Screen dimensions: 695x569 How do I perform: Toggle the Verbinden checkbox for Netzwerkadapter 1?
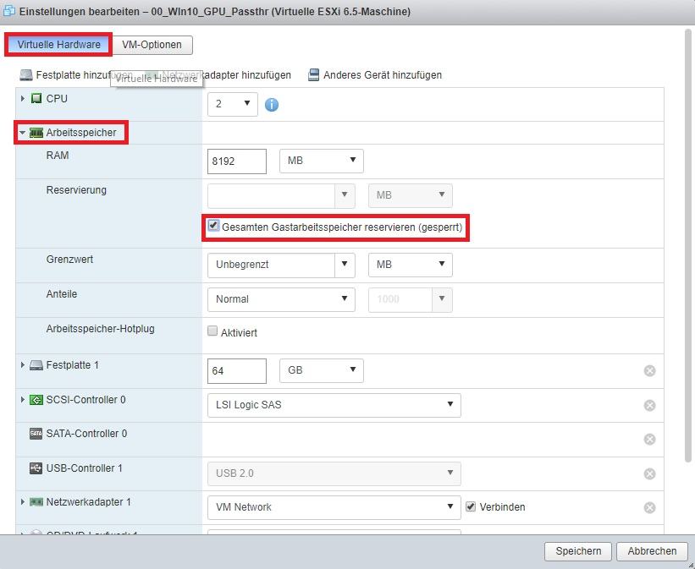pyautogui.click(x=471, y=506)
